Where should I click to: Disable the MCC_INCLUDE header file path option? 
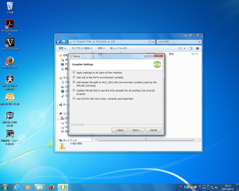click(x=74, y=82)
